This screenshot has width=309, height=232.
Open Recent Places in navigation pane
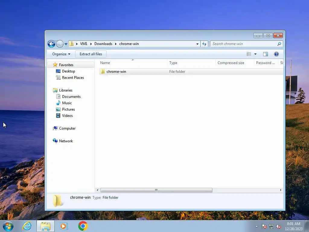(73, 78)
